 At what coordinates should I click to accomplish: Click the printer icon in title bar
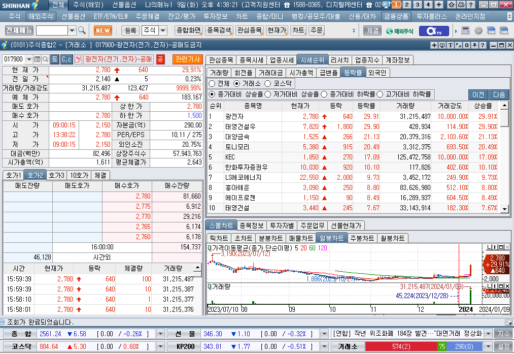tap(461, 5)
